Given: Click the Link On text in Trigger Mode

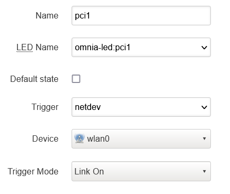Looking at the screenshot, I should pyautogui.click(x=89, y=171).
